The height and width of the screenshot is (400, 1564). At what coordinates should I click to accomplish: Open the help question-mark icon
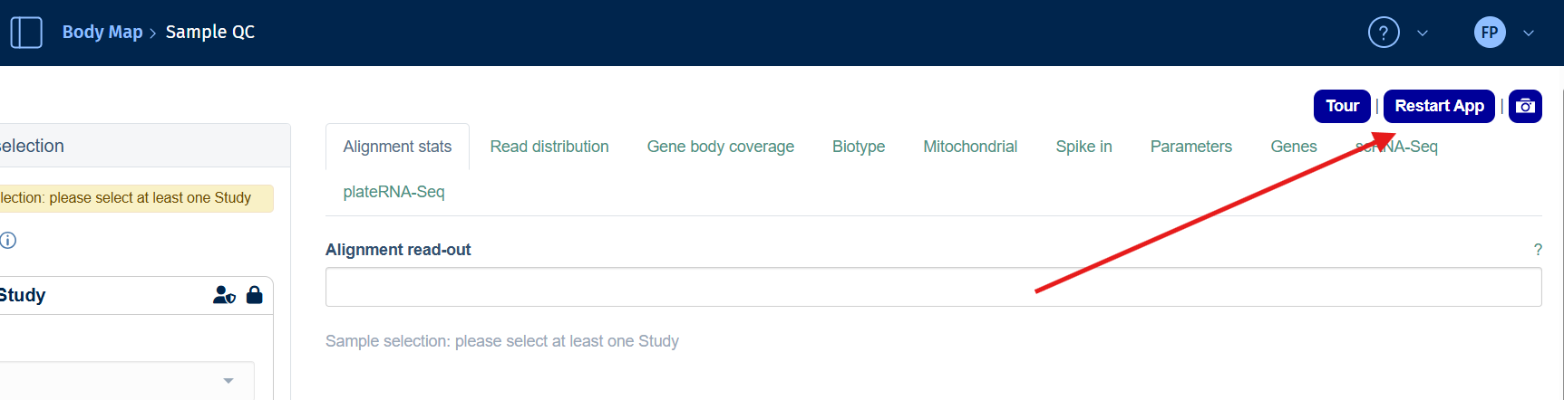coord(1383,33)
